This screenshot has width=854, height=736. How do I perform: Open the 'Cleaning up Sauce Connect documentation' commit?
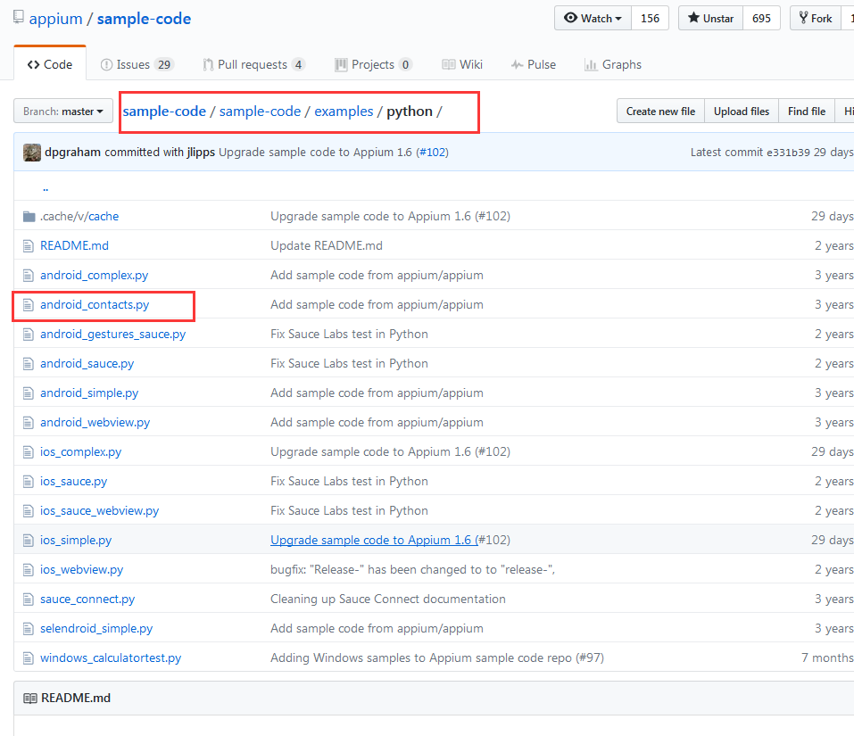pyautogui.click(x=388, y=599)
